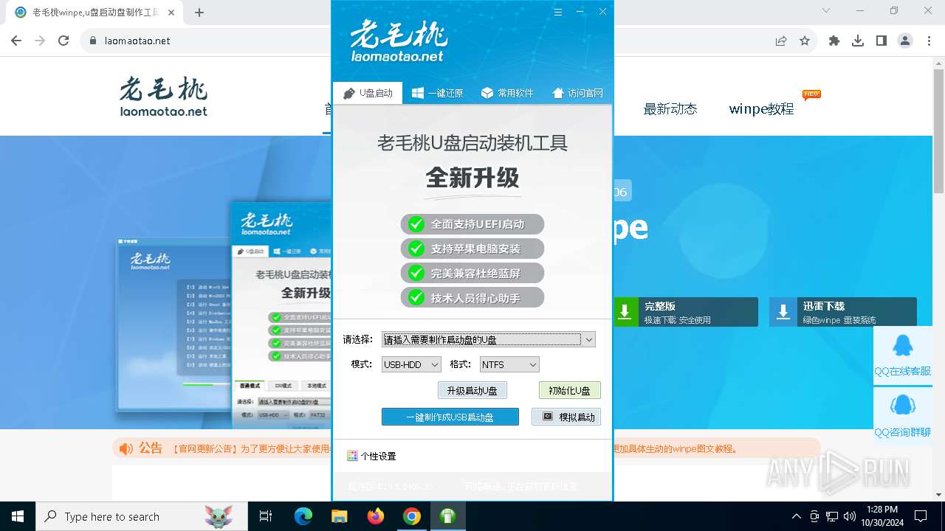Open volume control in system tray
Screen dimensions: 945x531
850,516
